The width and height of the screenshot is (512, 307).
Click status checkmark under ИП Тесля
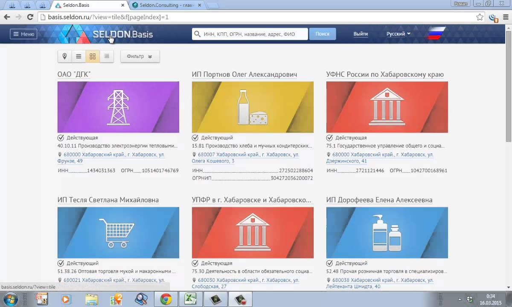(x=61, y=263)
